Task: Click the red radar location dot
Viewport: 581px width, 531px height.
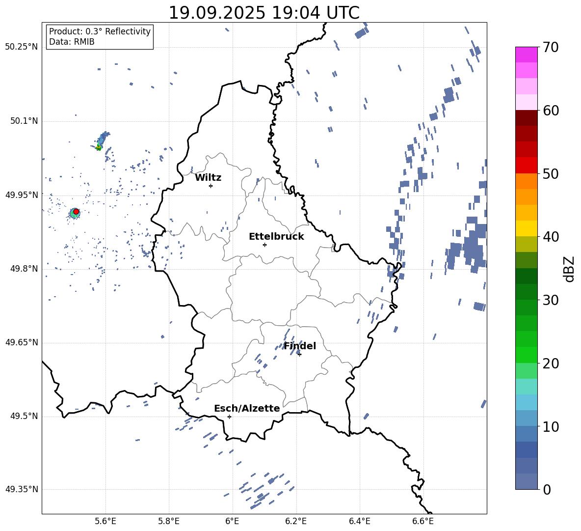Action: (76, 212)
